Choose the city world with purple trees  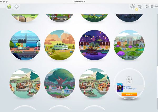point(129,45)
